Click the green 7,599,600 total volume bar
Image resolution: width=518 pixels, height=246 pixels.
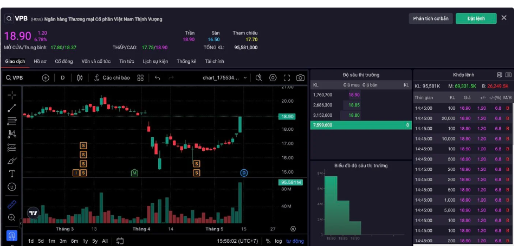coord(361,125)
